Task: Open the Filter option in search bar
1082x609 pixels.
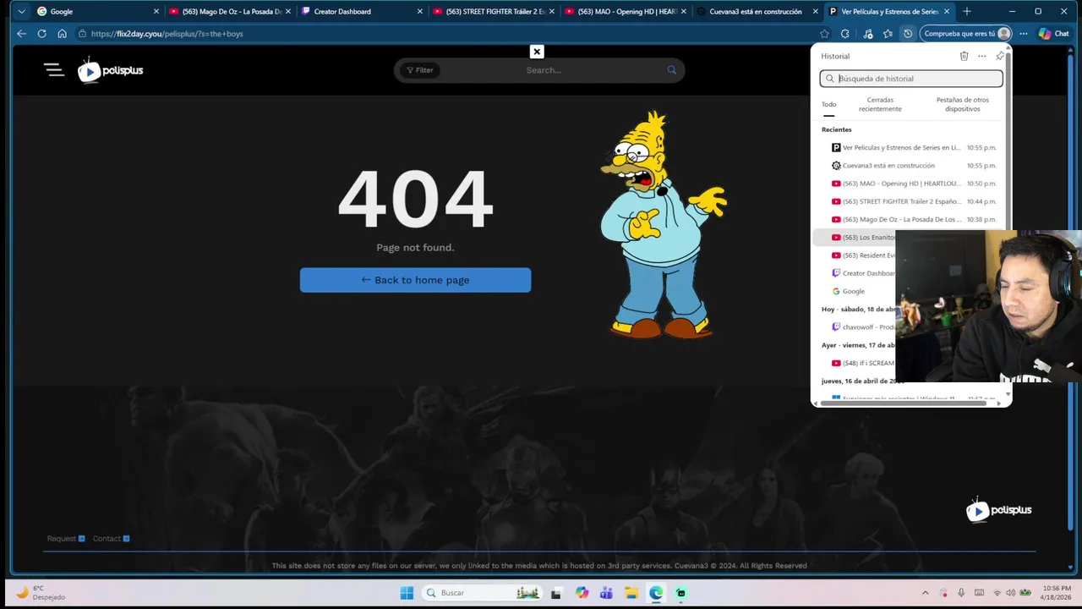Action: (x=419, y=70)
